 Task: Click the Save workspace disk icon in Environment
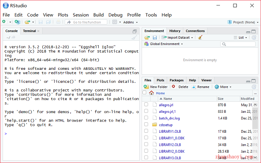(155, 38)
